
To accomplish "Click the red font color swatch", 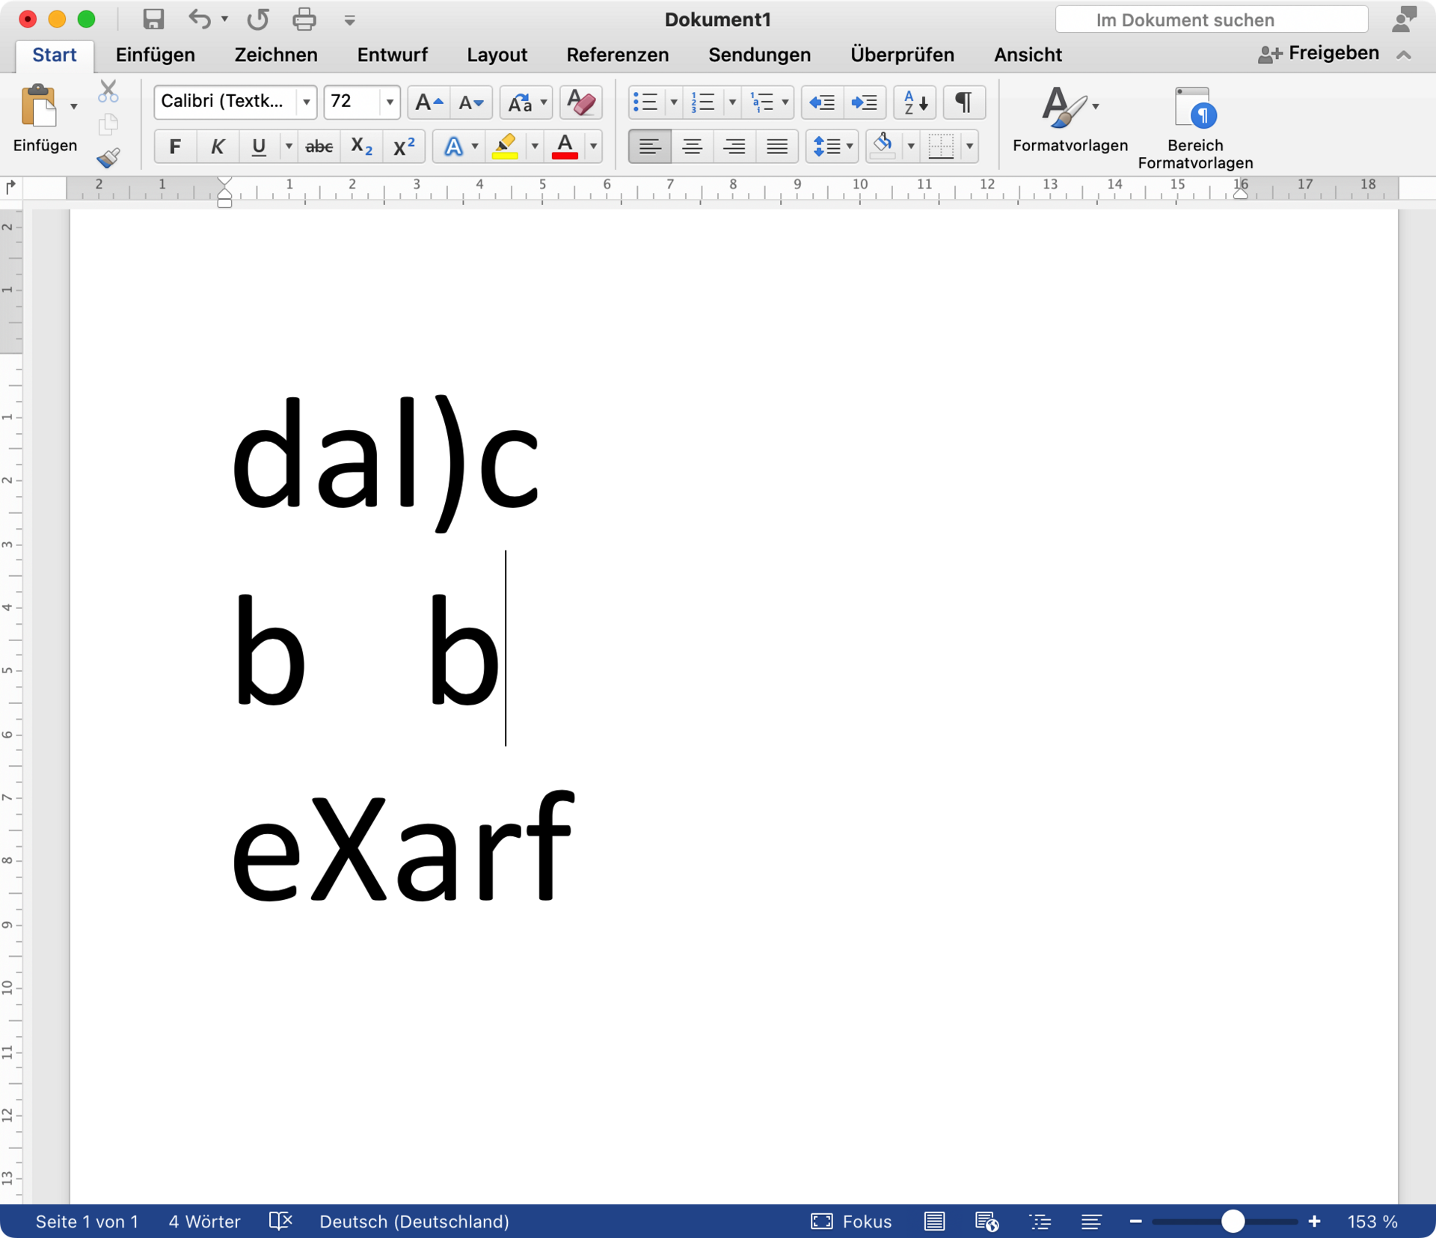I will coord(565,147).
